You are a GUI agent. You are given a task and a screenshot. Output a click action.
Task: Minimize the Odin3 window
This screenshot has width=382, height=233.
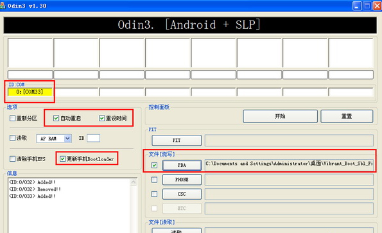pyautogui.click(x=357, y=6)
